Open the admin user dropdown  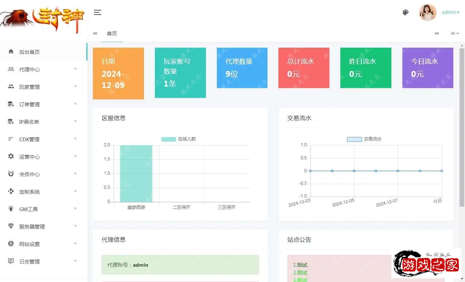coord(450,12)
